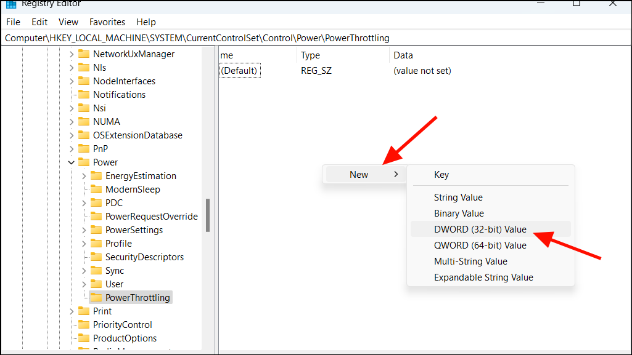
Task: Open the View menu
Action: (x=68, y=22)
